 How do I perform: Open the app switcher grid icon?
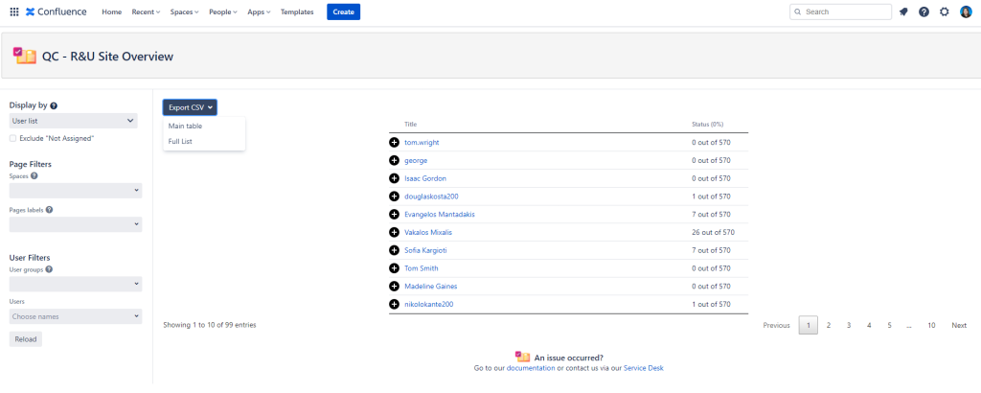[13, 12]
